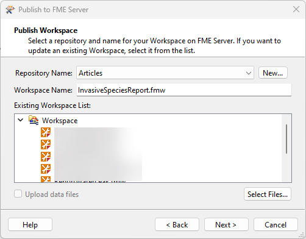Click the Workspace tree label
Viewport: 306px width, 239px height.
(60, 121)
